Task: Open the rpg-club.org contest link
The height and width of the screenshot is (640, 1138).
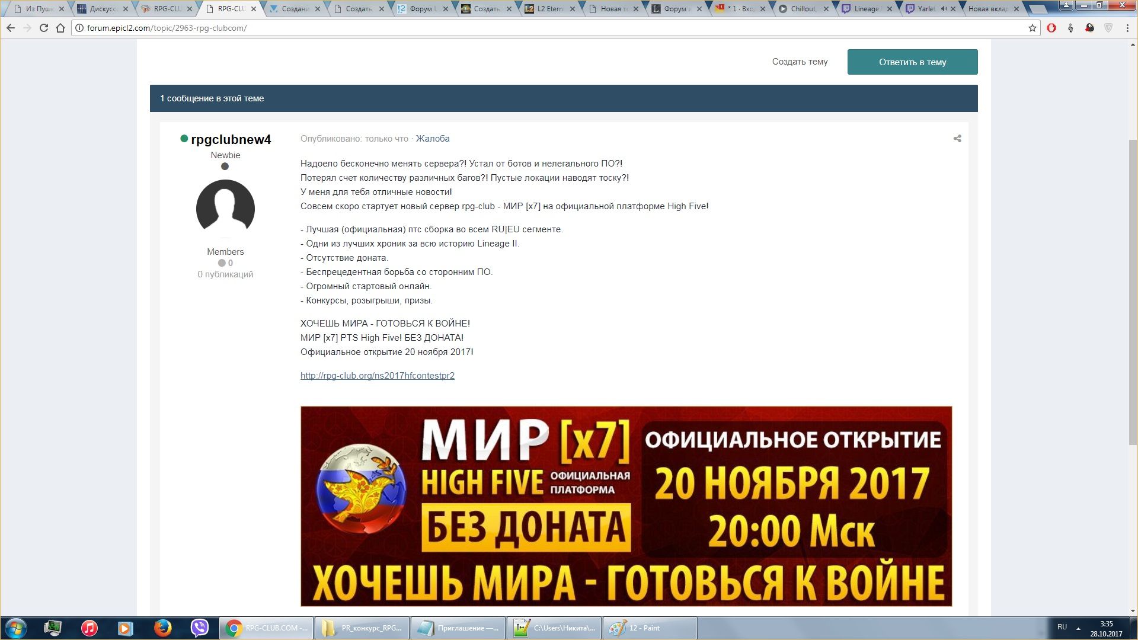Action: click(x=377, y=376)
